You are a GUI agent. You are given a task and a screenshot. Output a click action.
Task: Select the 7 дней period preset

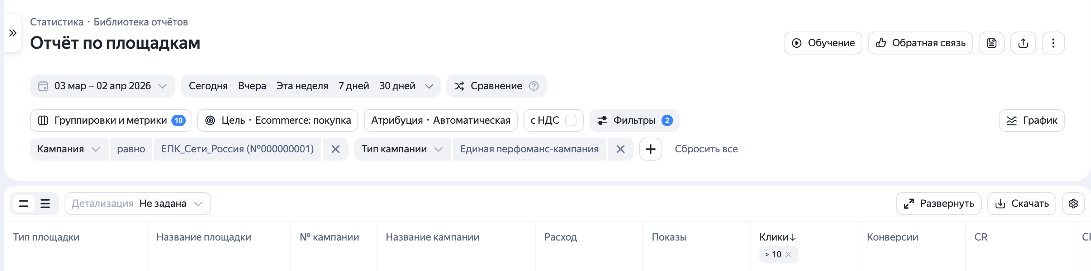[354, 86]
